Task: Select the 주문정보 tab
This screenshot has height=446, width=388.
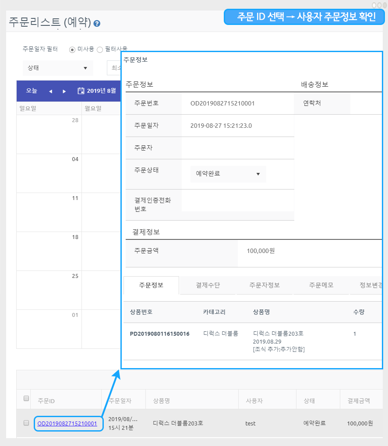Action: point(151,285)
